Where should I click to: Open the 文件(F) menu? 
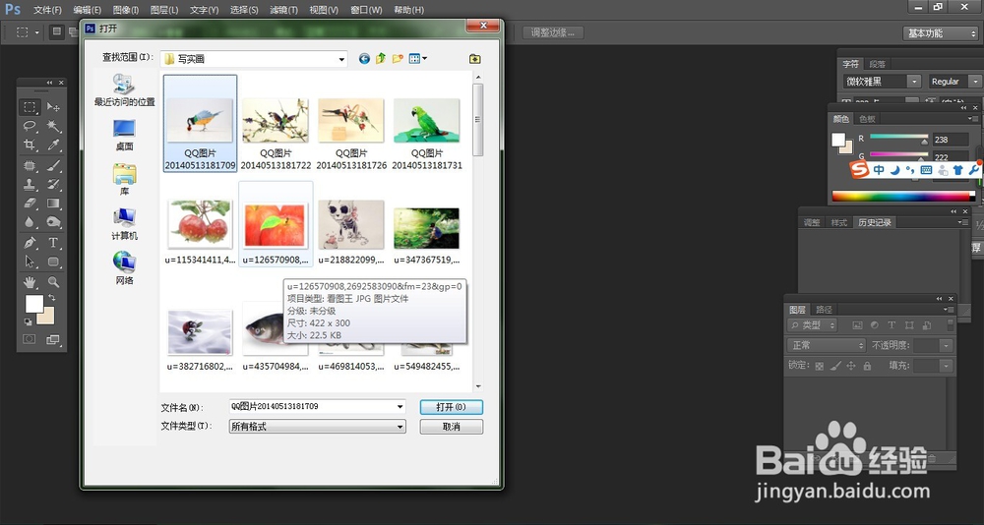(x=47, y=10)
